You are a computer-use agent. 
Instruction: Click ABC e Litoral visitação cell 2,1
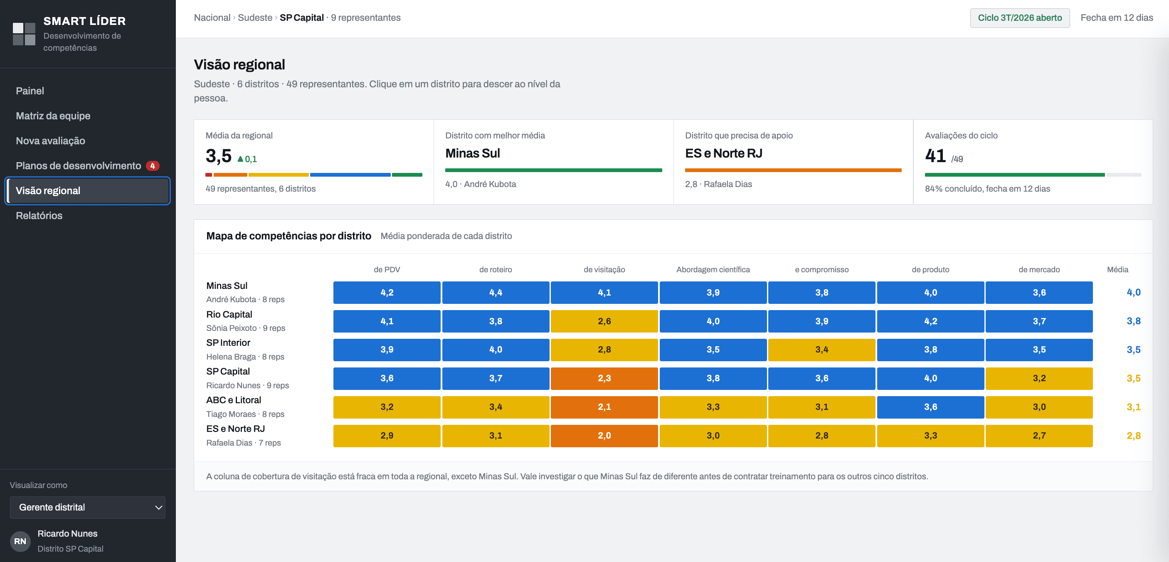click(604, 407)
